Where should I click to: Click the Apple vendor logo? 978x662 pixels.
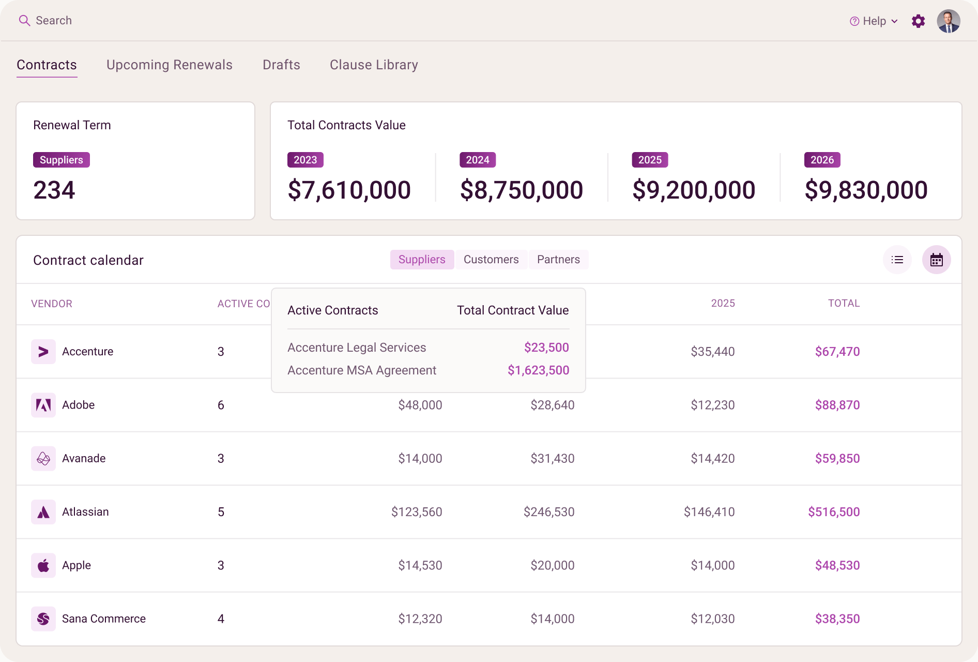(x=43, y=565)
